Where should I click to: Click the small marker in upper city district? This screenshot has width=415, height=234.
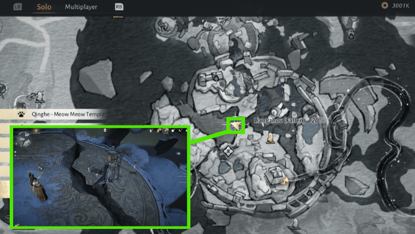click(216, 76)
